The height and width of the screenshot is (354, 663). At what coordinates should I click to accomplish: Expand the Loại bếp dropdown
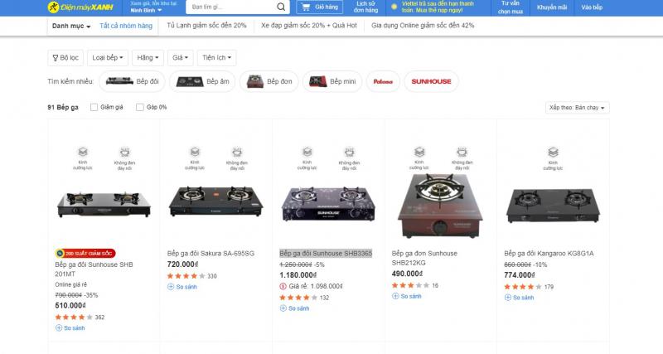(x=109, y=58)
